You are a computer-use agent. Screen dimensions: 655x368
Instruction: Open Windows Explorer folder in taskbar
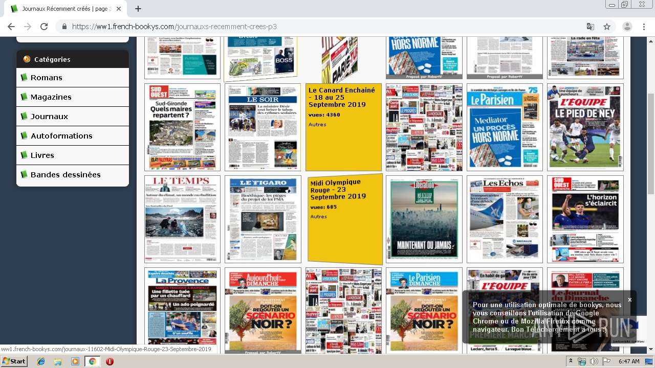coord(58,361)
